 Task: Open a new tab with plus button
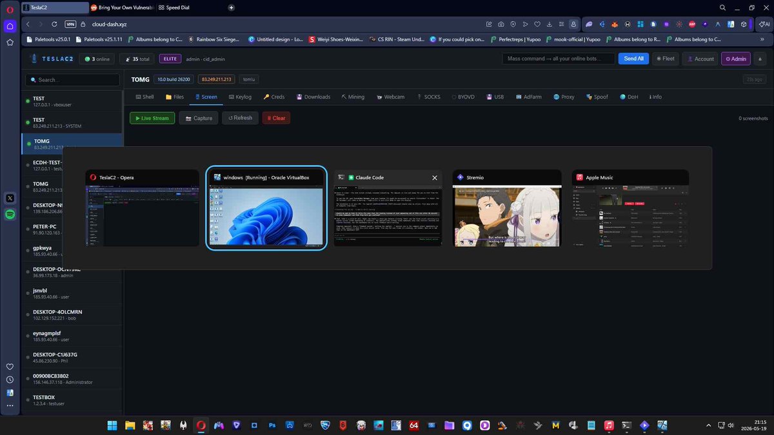click(231, 7)
